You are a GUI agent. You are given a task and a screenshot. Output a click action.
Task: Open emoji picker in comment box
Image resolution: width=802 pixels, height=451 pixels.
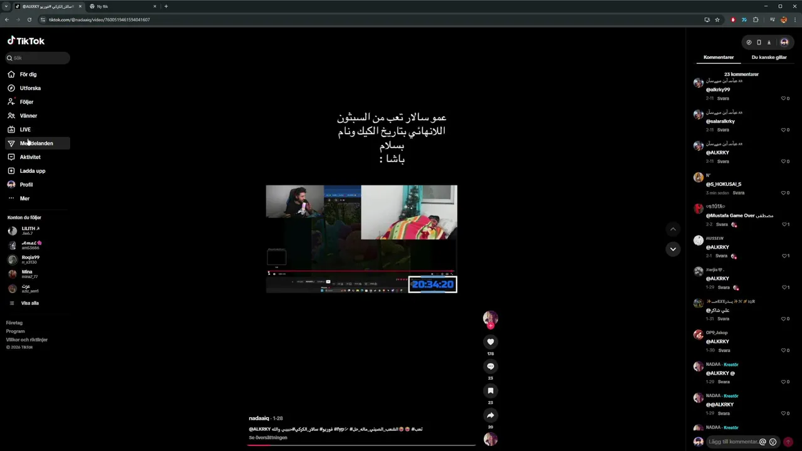point(773,442)
